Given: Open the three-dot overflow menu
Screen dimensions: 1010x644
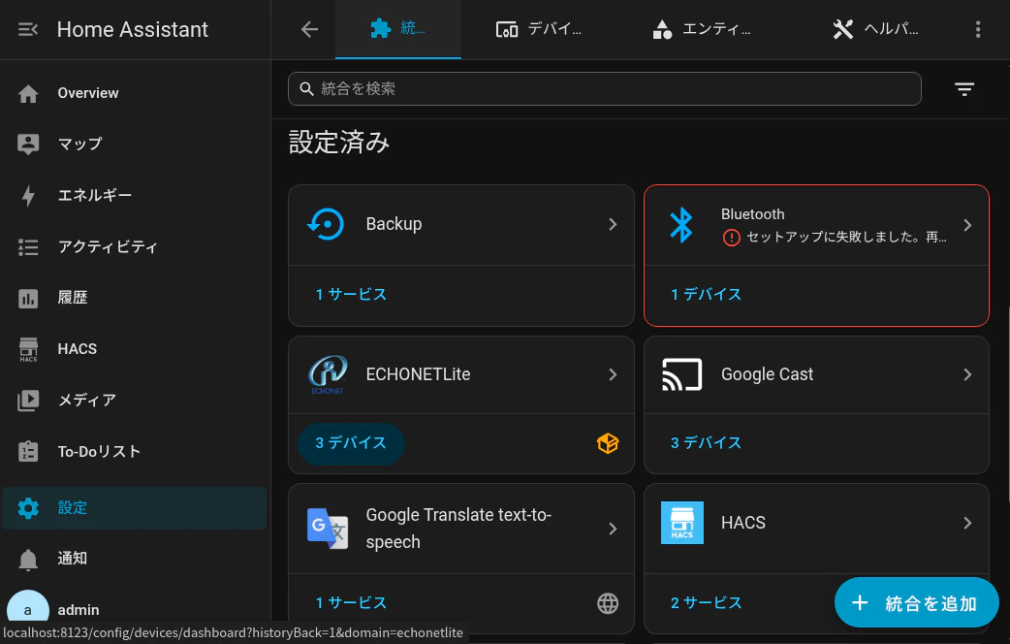Looking at the screenshot, I should [x=978, y=29].
